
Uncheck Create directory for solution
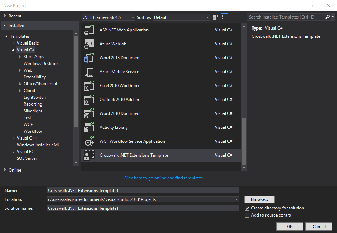(247, 208)
